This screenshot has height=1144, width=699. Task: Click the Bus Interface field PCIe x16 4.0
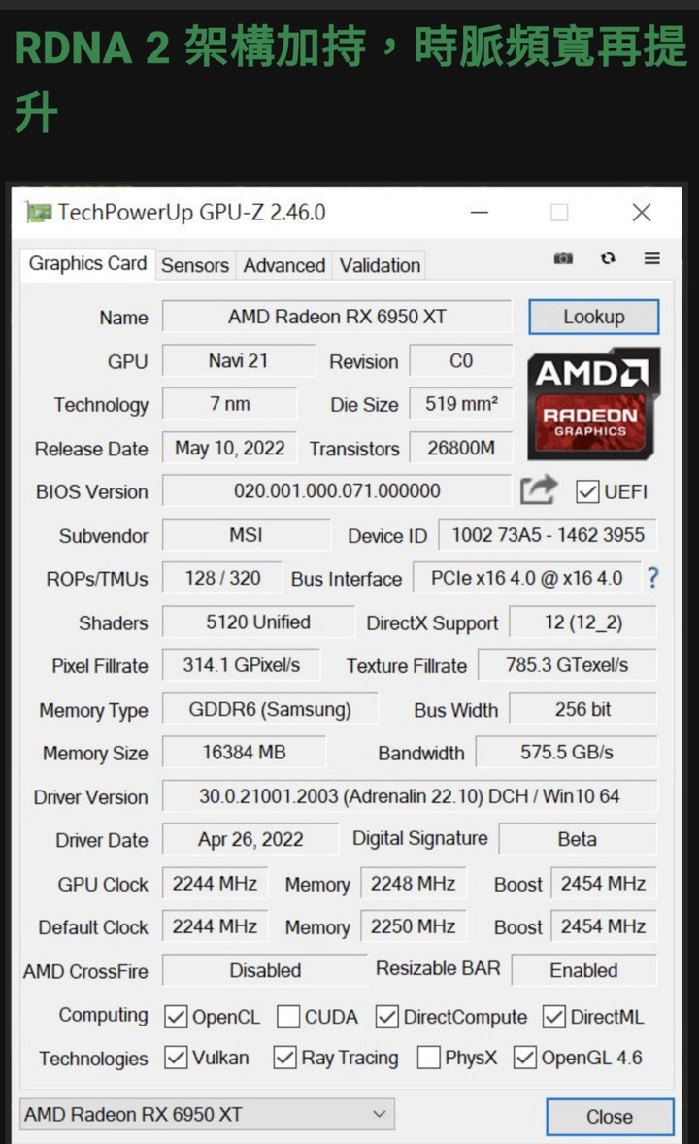click(527, 578)
